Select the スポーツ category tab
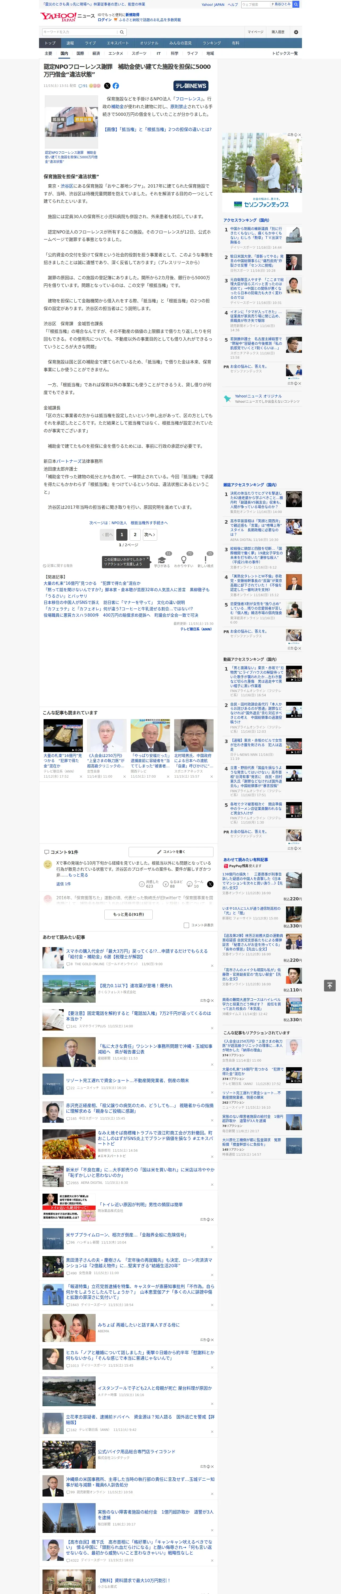The image size is (341, 1594). pos(139,53)
